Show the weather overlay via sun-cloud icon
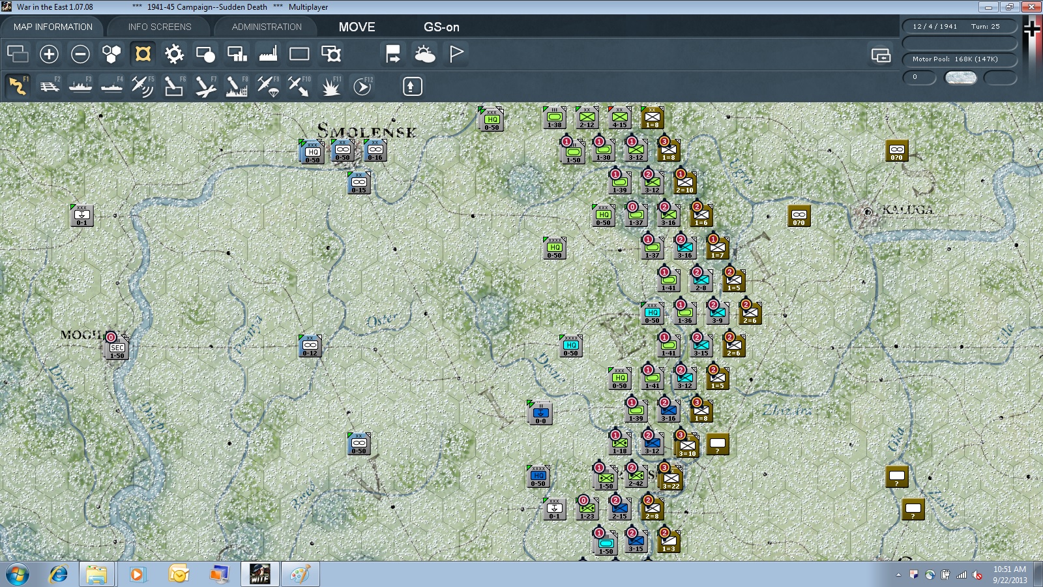Viewport: 1043px width, 587px height. (424, 54)
